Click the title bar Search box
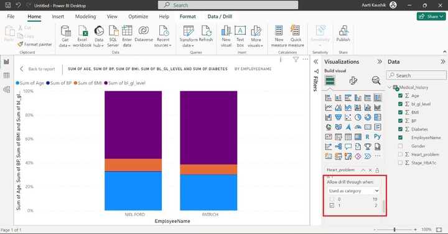 click(x=228, y=5)
